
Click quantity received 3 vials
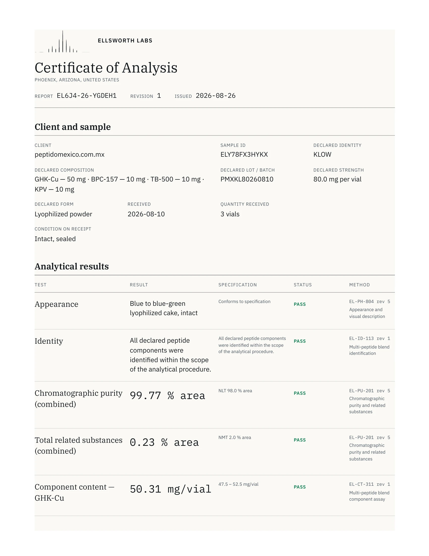coord(230,214)
